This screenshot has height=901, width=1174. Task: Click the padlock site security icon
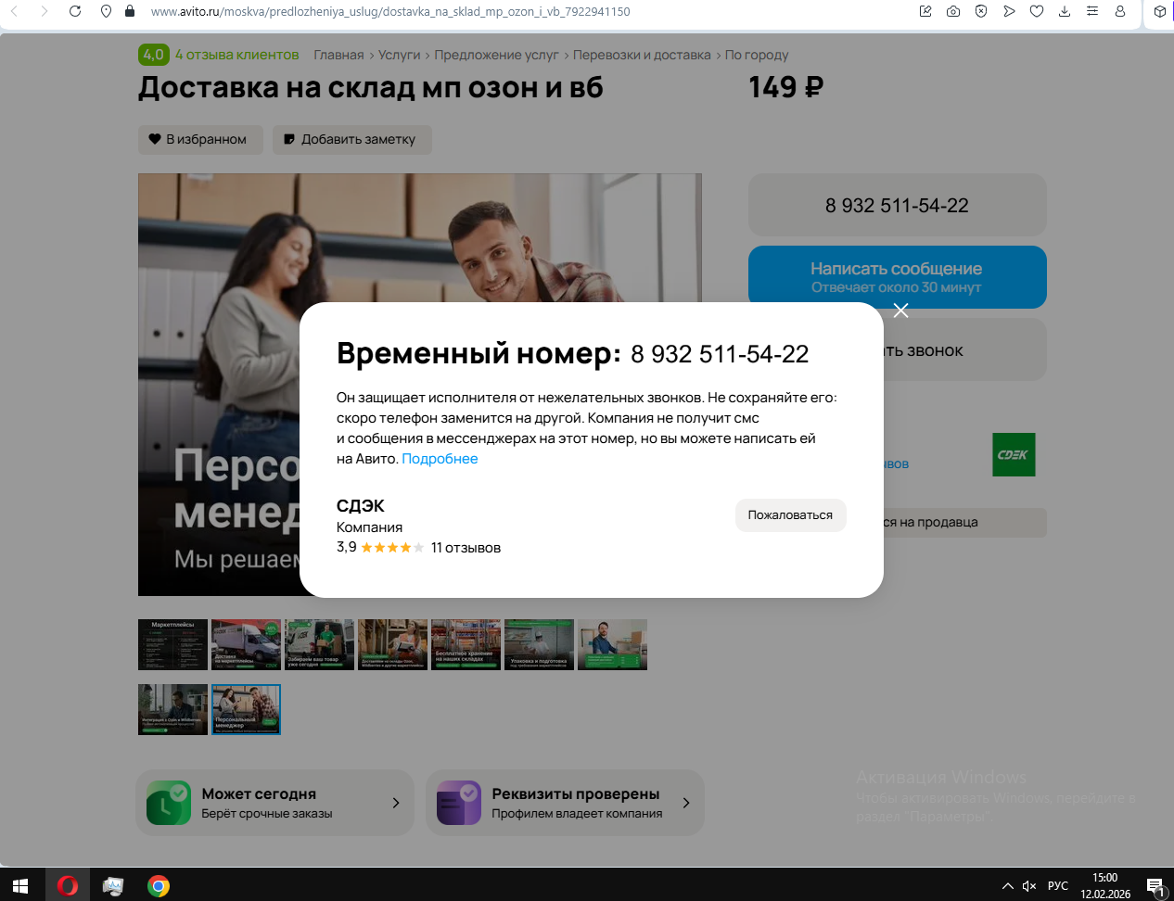click(x=130, y=11)
